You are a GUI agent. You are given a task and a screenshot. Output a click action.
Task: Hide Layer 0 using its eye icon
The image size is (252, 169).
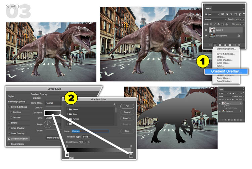[x=206, y=30]
